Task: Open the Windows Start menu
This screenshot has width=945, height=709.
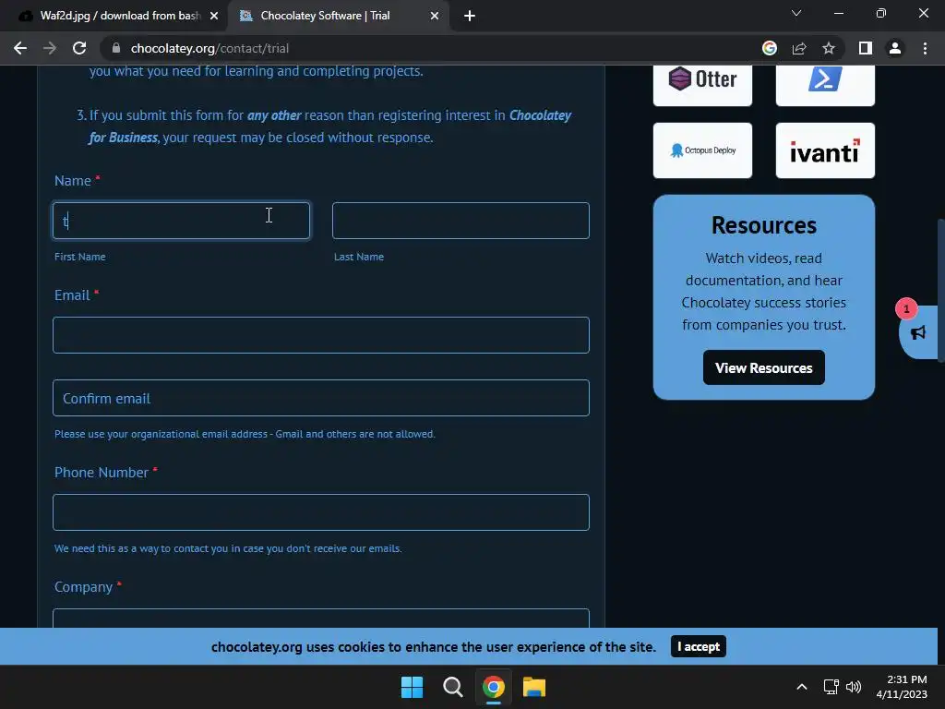Action: [x=413, y=687]
